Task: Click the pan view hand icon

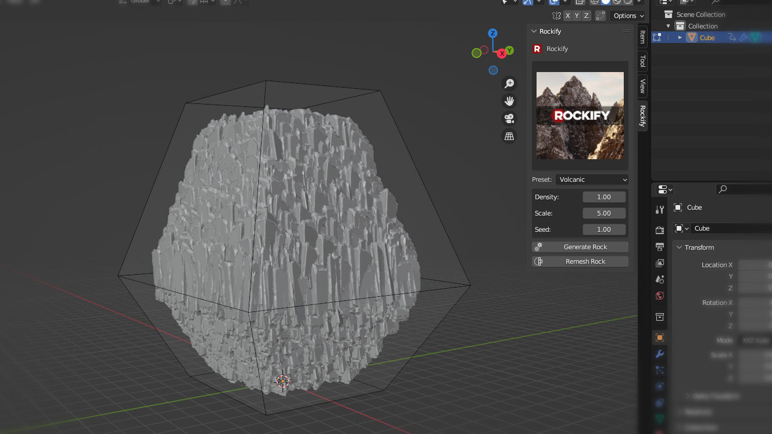Action: pyautogui.click(x=509, y=101)
